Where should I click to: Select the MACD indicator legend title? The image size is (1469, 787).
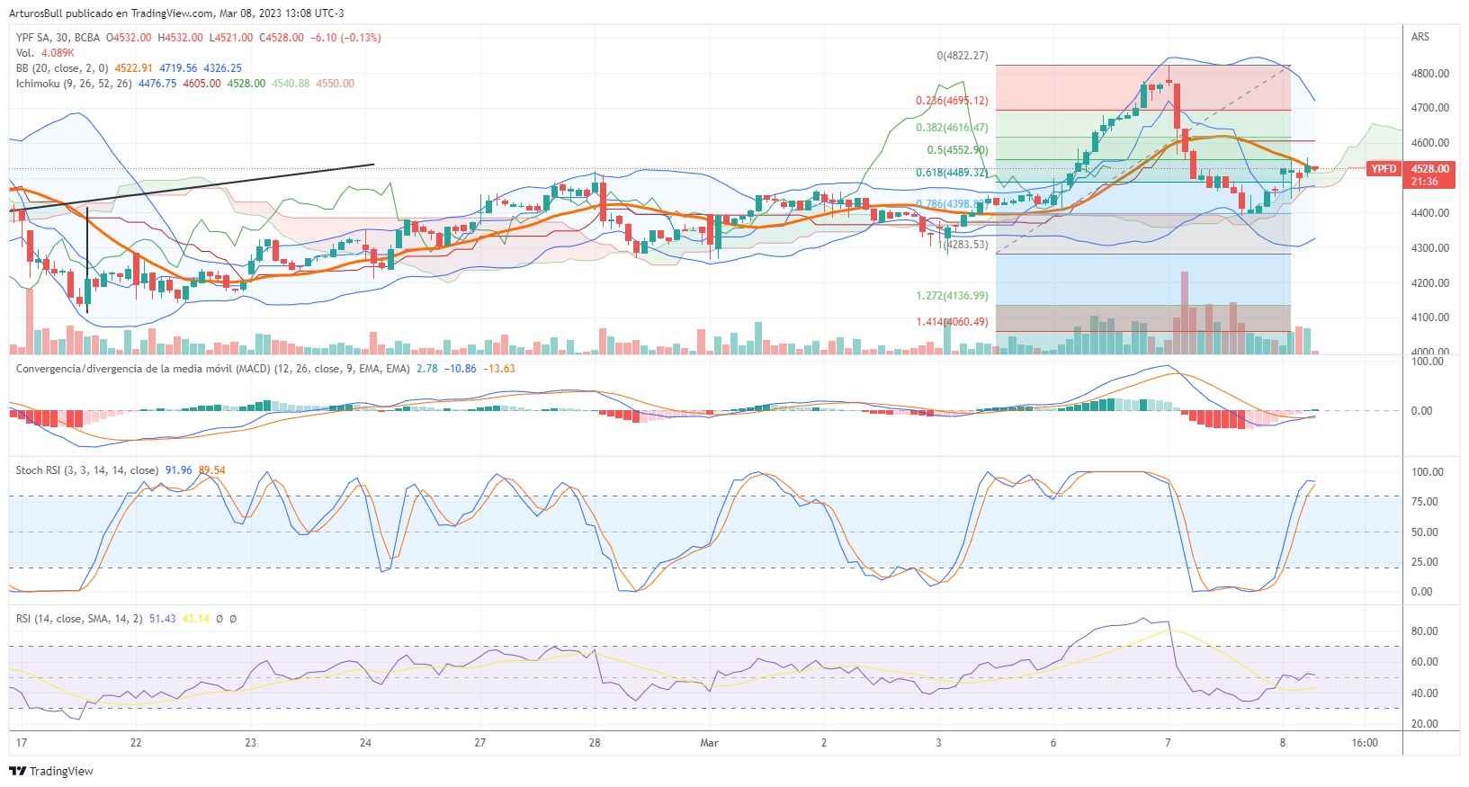coord(212,369)
